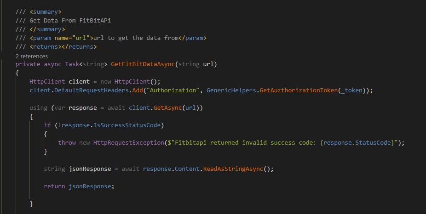Viewport: 426px width, 214px height.
Task: Click the closing </summary> tag comment
Action: (47, 29)
